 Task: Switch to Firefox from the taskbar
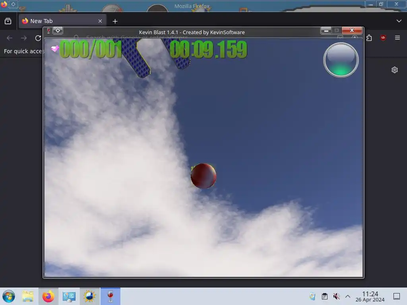pyautogui.click(x=48, y=296)
